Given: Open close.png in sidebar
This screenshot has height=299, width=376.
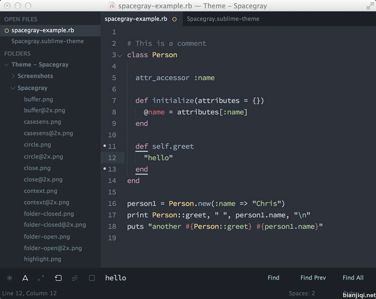Looking at the screenshot, I should tap(37, 168).
